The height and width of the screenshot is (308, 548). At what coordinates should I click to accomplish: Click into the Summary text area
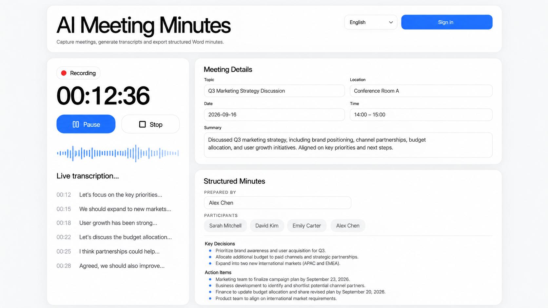pos(348,145)
